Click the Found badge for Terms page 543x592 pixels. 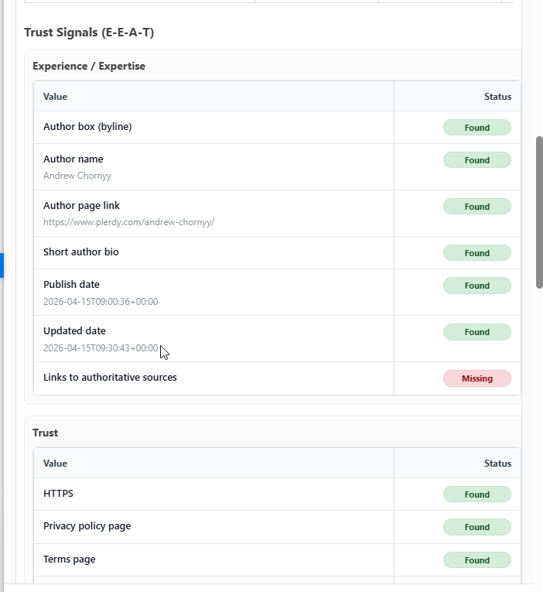coord(476,560)
